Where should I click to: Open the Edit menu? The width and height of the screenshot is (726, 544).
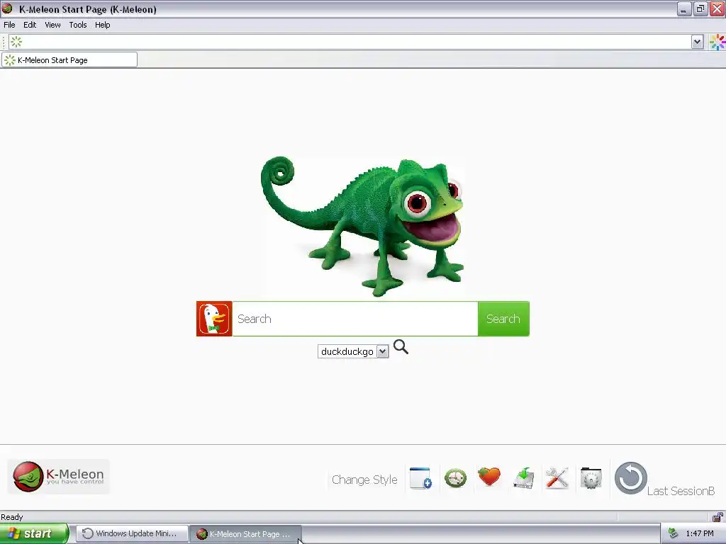point(30,25)
